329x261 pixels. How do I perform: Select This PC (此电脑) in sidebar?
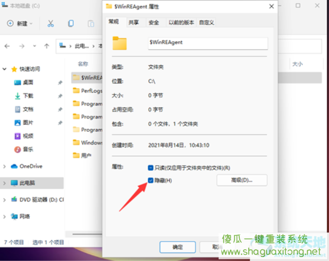click(23, 183)
